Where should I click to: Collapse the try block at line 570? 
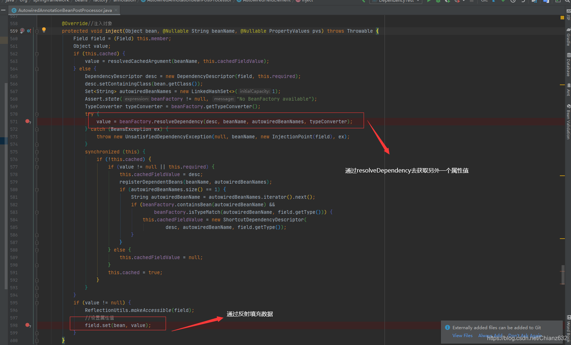coord(37,114)
